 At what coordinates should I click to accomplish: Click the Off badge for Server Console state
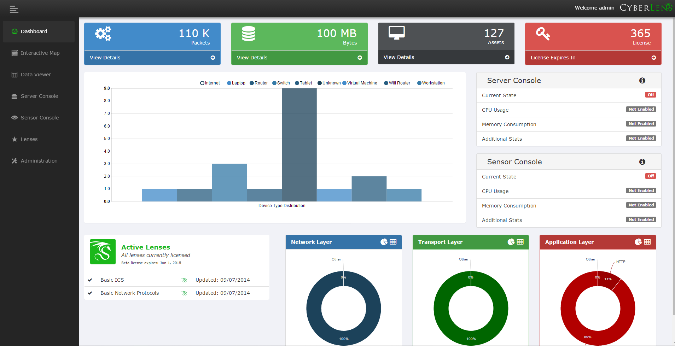tap(650, 95)
